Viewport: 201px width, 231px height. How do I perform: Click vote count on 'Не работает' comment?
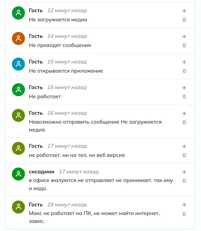point(184,97)
